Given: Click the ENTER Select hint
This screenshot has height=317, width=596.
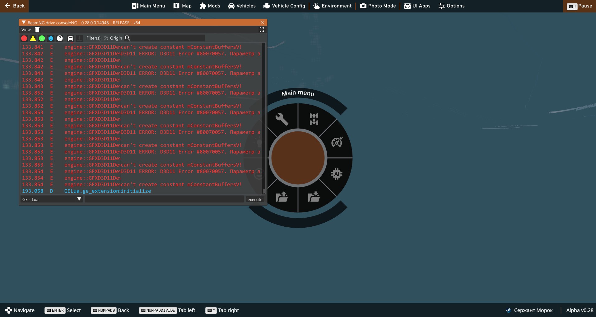Looking at the screenshot, I should point(63,310).
